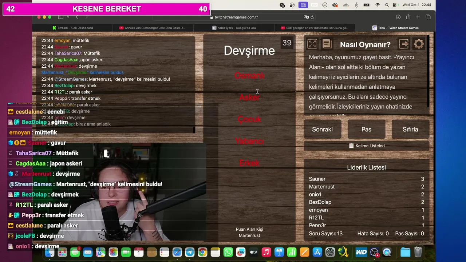
Task: Open Music from the Dock
Action: coord(266,252)
